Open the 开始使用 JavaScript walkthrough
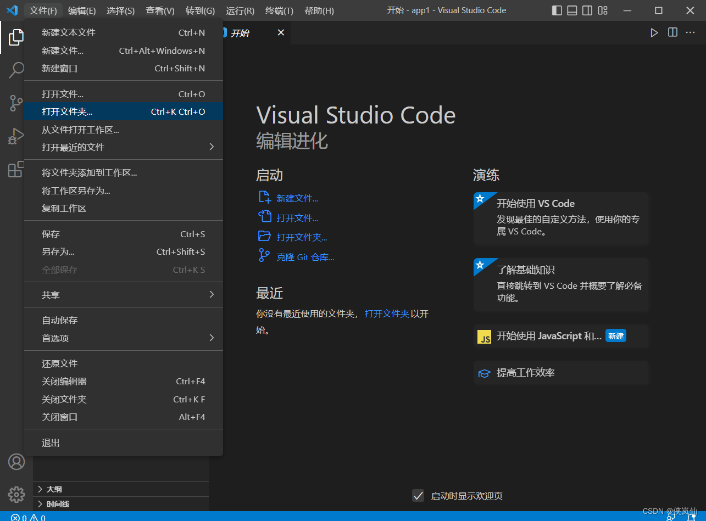The image size is (706, 521). 561,336
